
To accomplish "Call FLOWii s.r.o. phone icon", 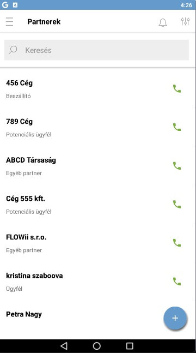I will (177, 243).
